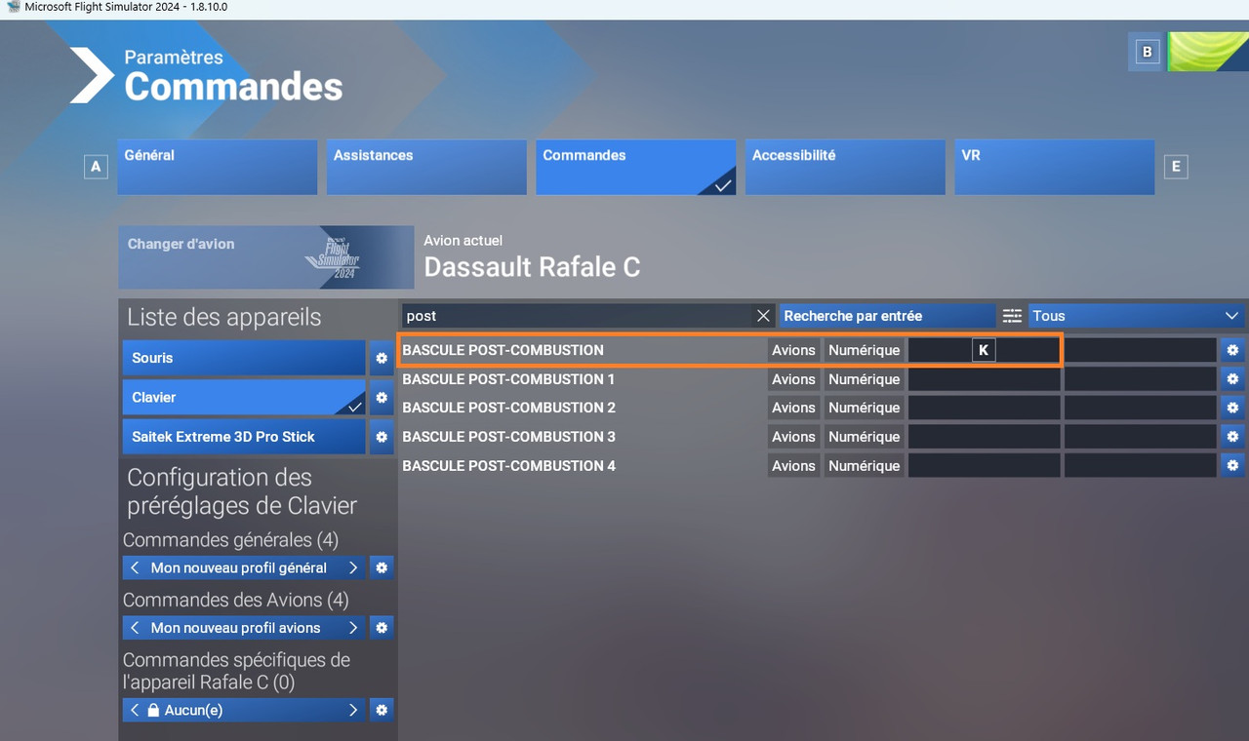Open the Tous filter dropdown
The image size is (1249, 741).
point(1136,316)
